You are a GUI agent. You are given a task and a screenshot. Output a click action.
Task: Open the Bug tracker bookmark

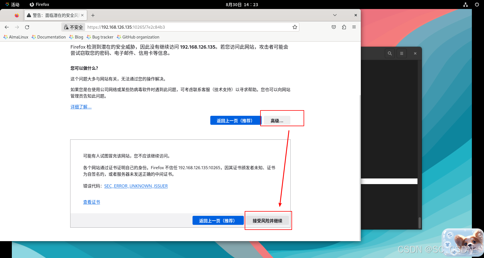[100, 37]
